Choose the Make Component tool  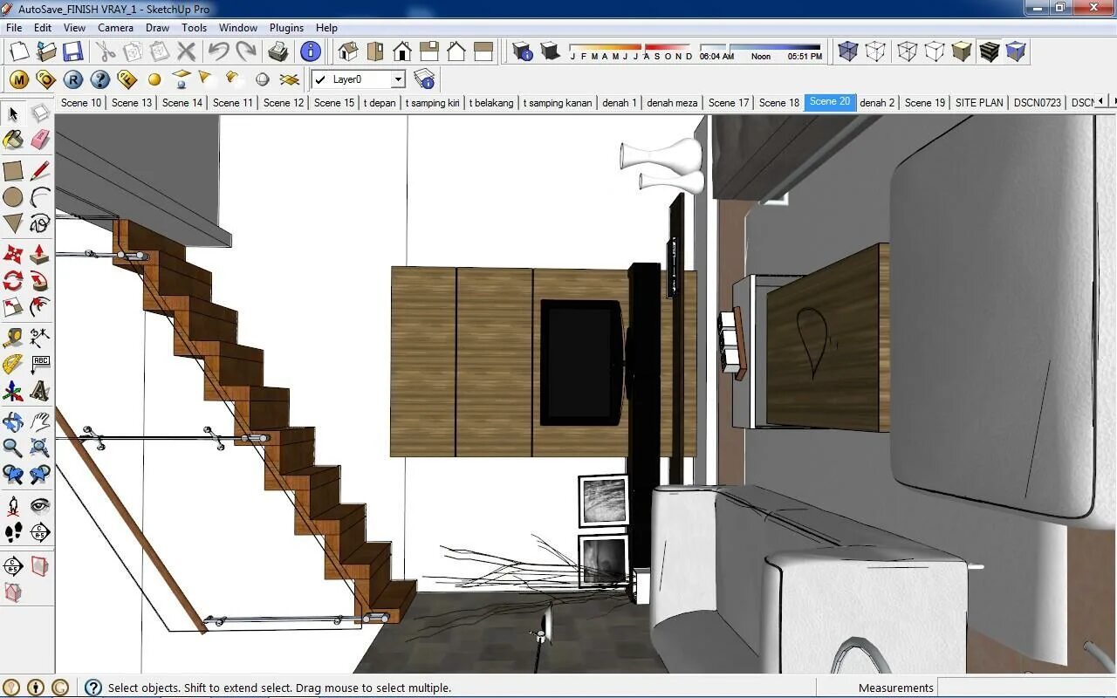point(40,113)
